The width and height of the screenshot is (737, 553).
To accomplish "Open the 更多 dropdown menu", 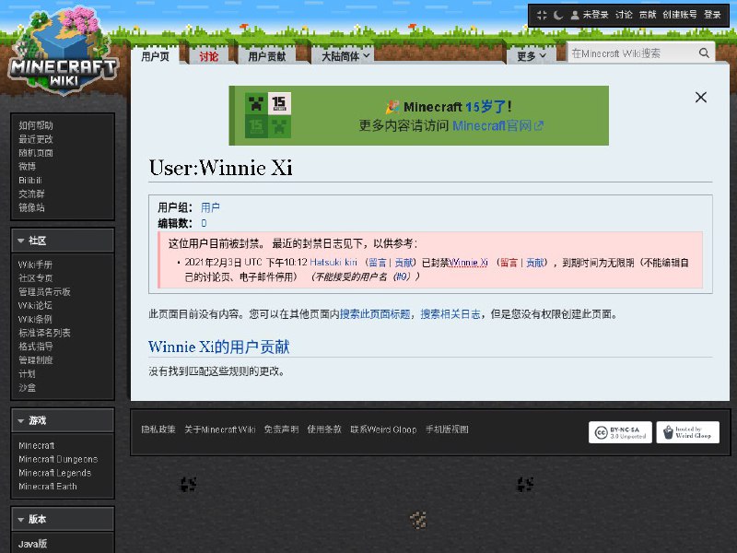I will tap(532, 56).
